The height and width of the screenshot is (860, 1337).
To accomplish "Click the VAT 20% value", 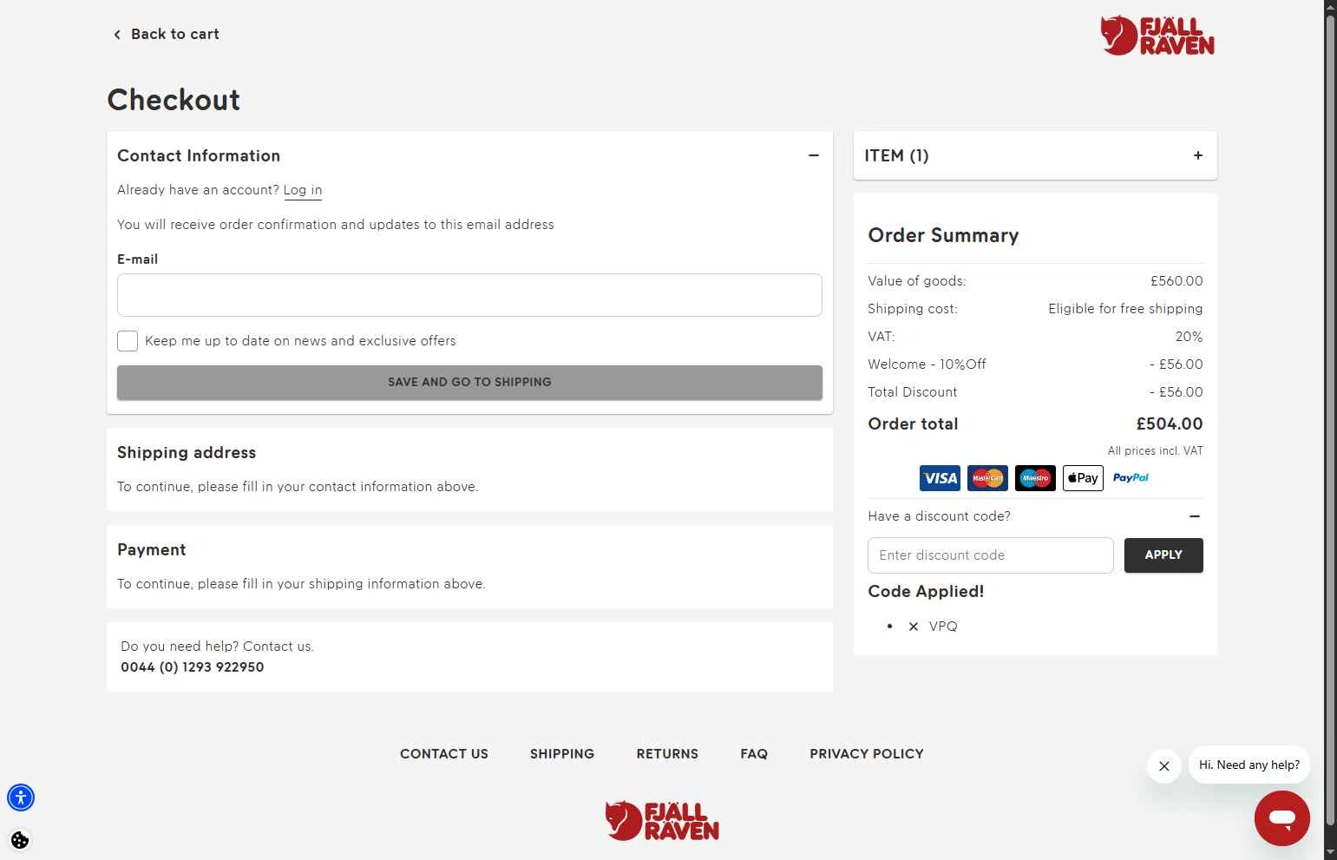I will coord(1189,337).
